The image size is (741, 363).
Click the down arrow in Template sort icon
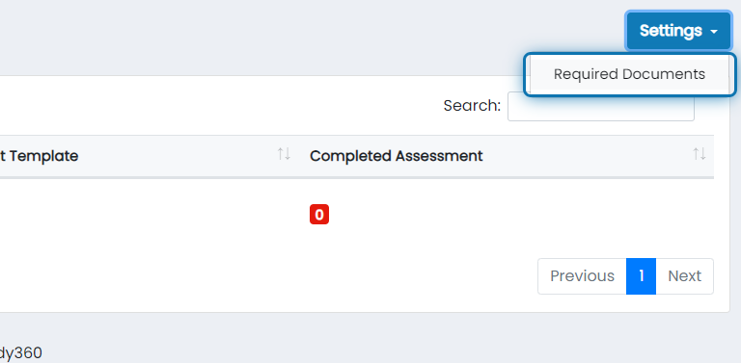click(287, 154)
